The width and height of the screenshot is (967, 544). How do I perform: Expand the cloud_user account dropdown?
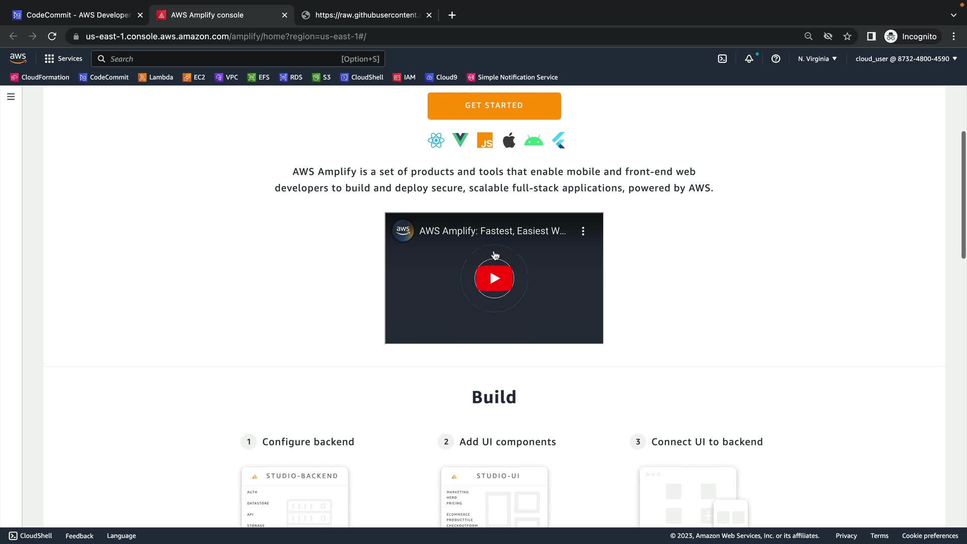coord(906,59)
